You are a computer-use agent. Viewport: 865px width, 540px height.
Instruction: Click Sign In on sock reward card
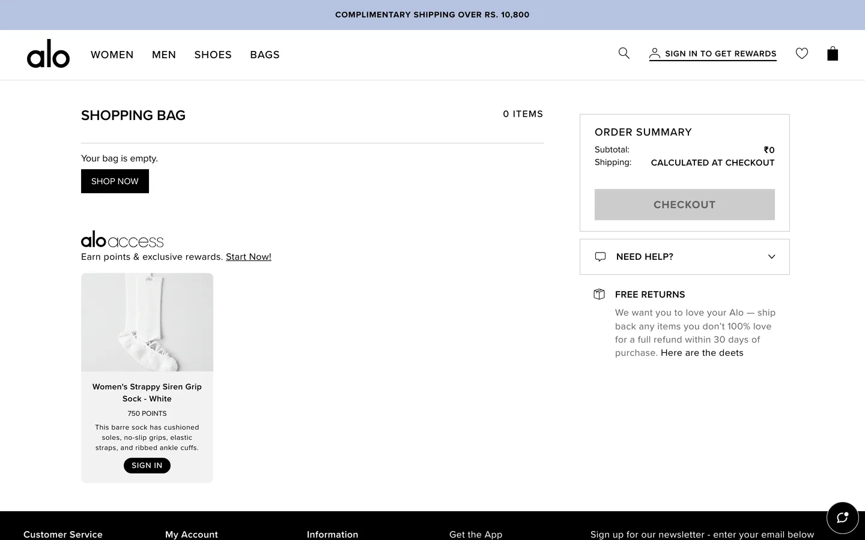147,466
